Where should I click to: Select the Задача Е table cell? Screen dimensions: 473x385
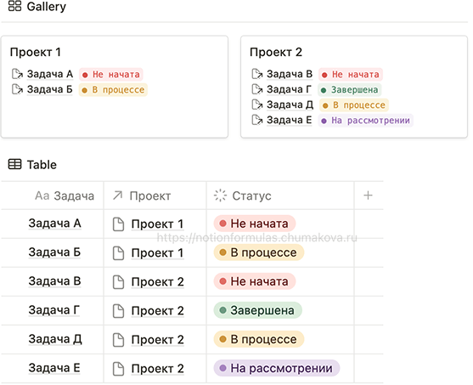click(x=53, y=368)
